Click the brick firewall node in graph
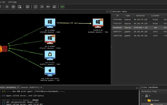Screen dimensions: 167x105 (4, 49)
